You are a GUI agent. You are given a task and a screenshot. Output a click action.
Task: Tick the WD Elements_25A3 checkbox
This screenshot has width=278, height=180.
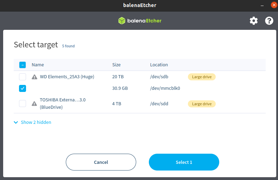click(x=23, y=77)
